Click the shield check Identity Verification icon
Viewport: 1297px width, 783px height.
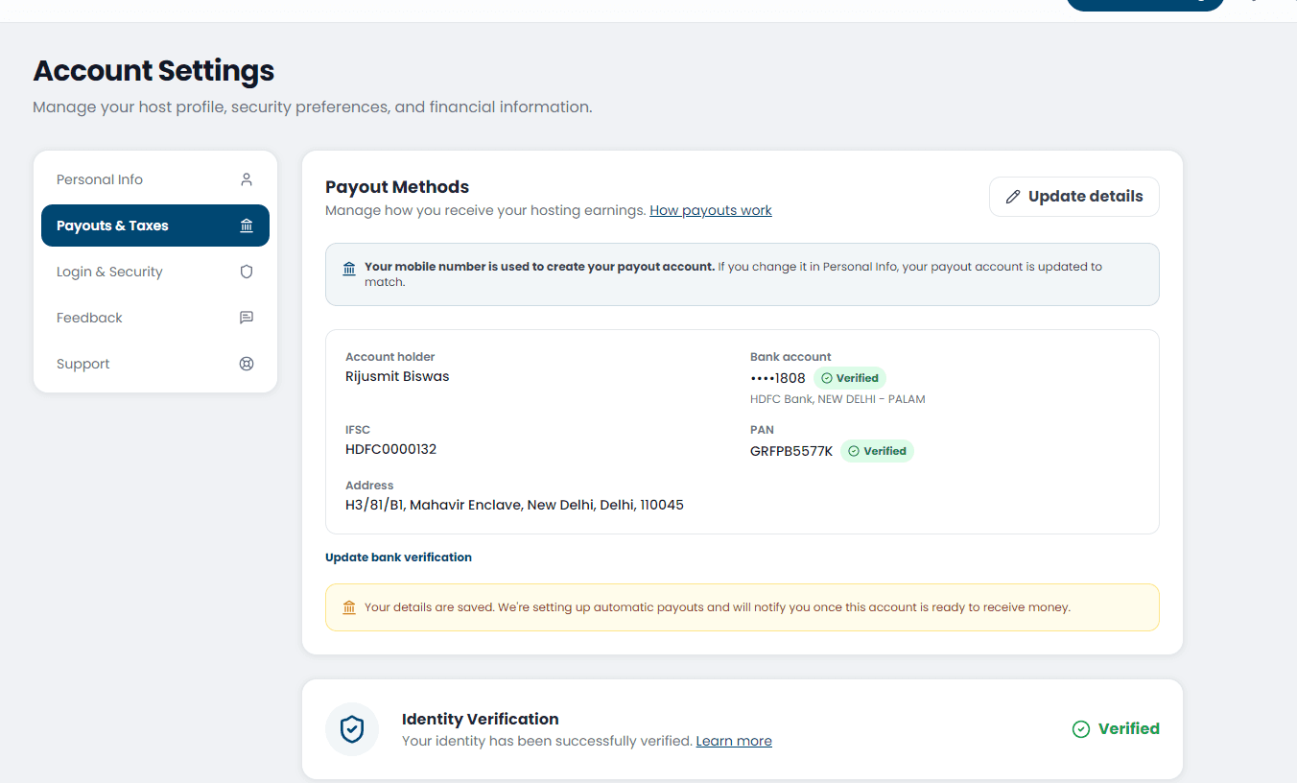pos(352,729)
